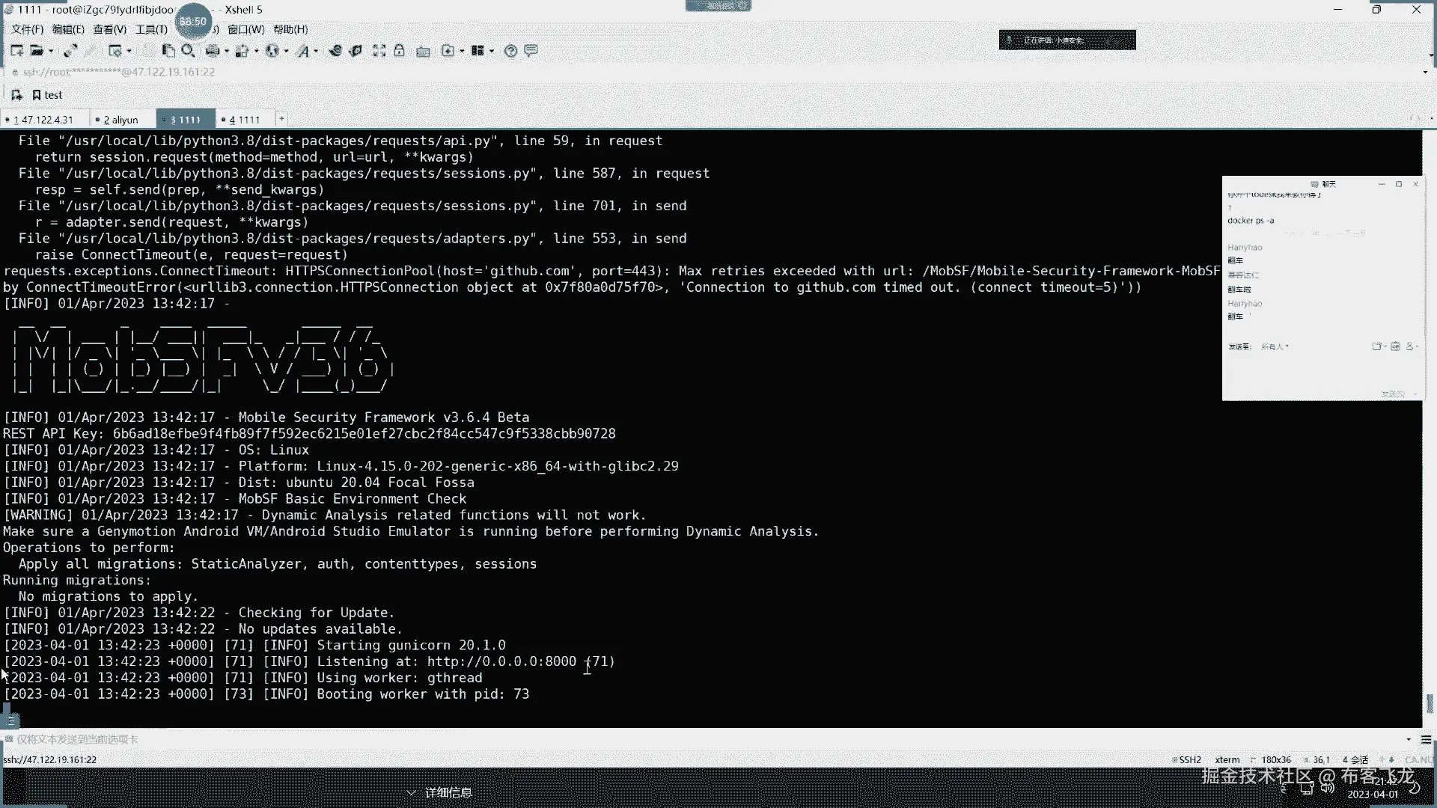Open the 帮助(H) menu
This screenshot has width=1437, height=808.
pos(290,29)
